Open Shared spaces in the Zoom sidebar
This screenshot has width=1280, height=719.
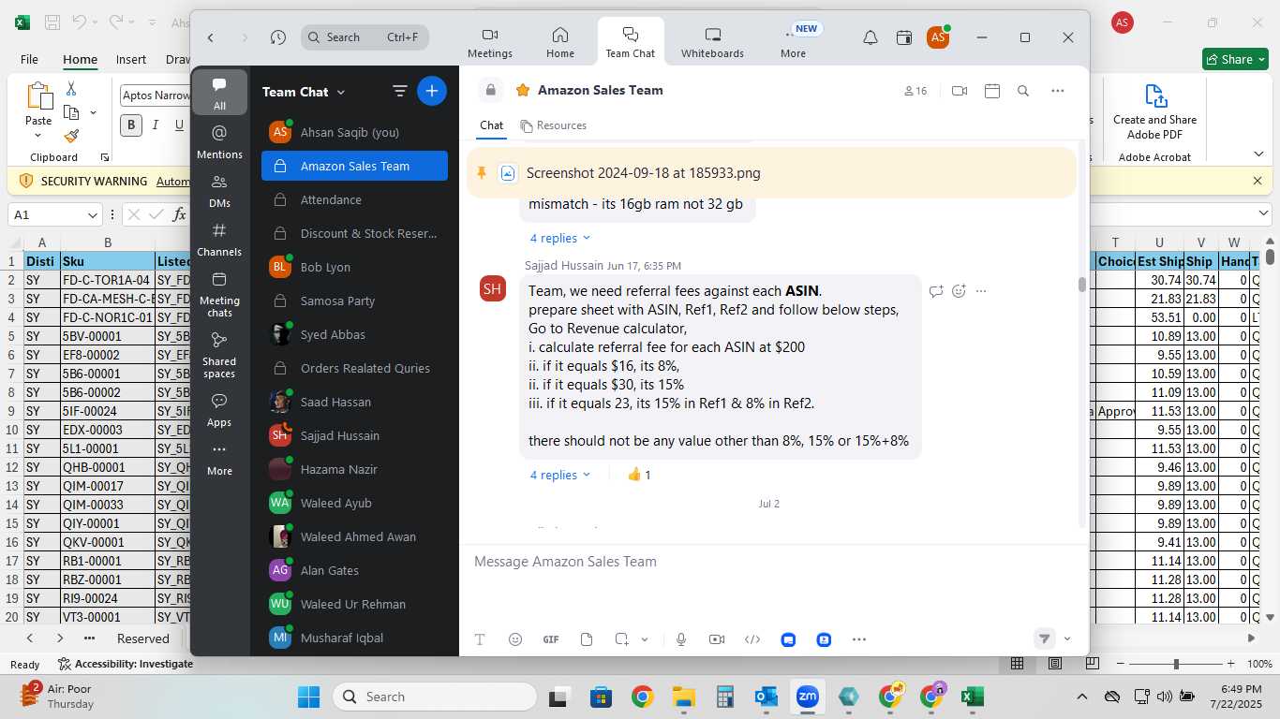point(219,355)
